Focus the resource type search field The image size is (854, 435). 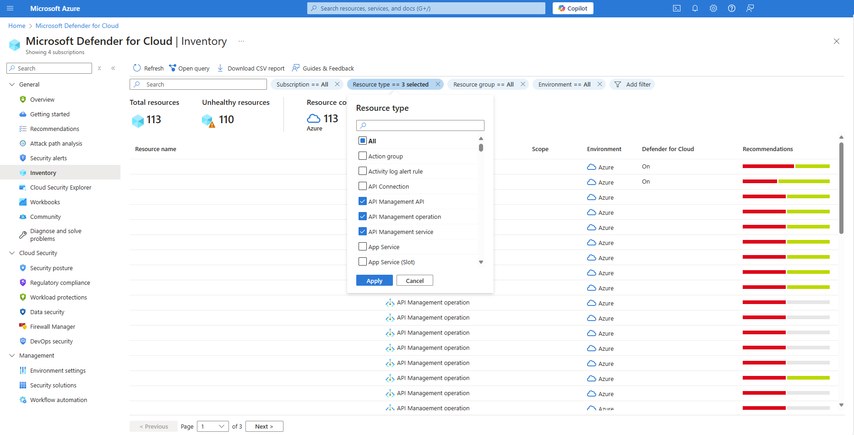point(420,125)
